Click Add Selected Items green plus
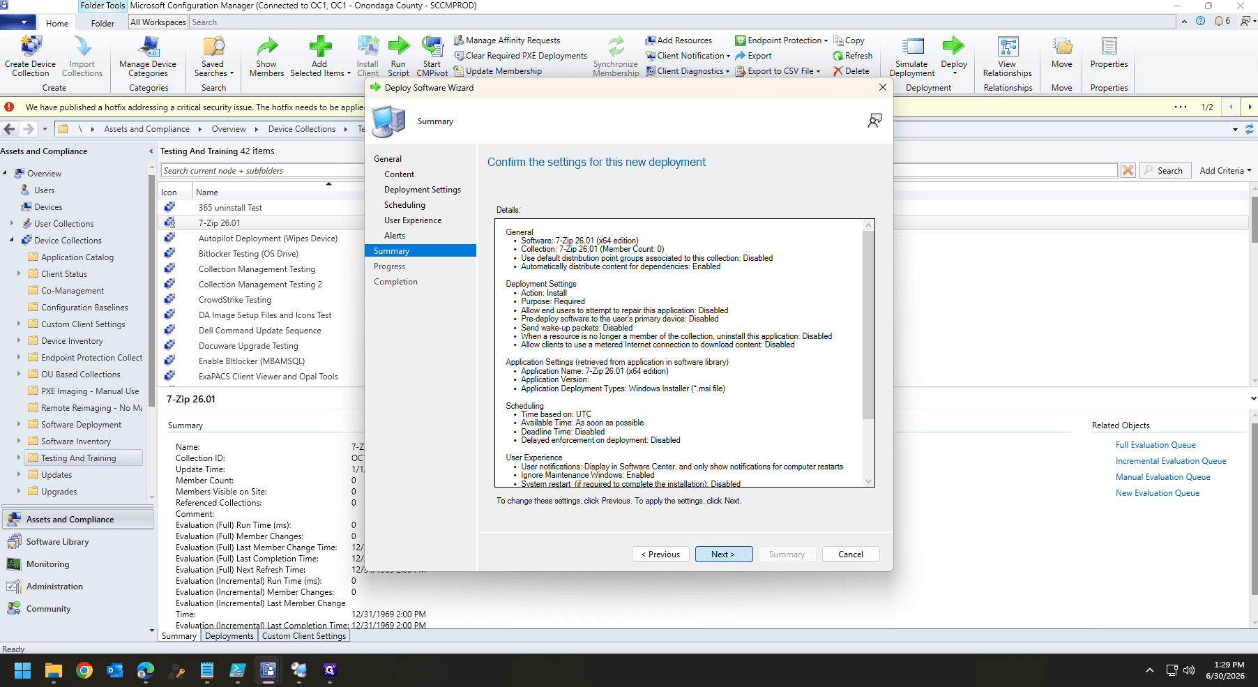The height and width of the screenshot is (687, 1258). [320, 47]
